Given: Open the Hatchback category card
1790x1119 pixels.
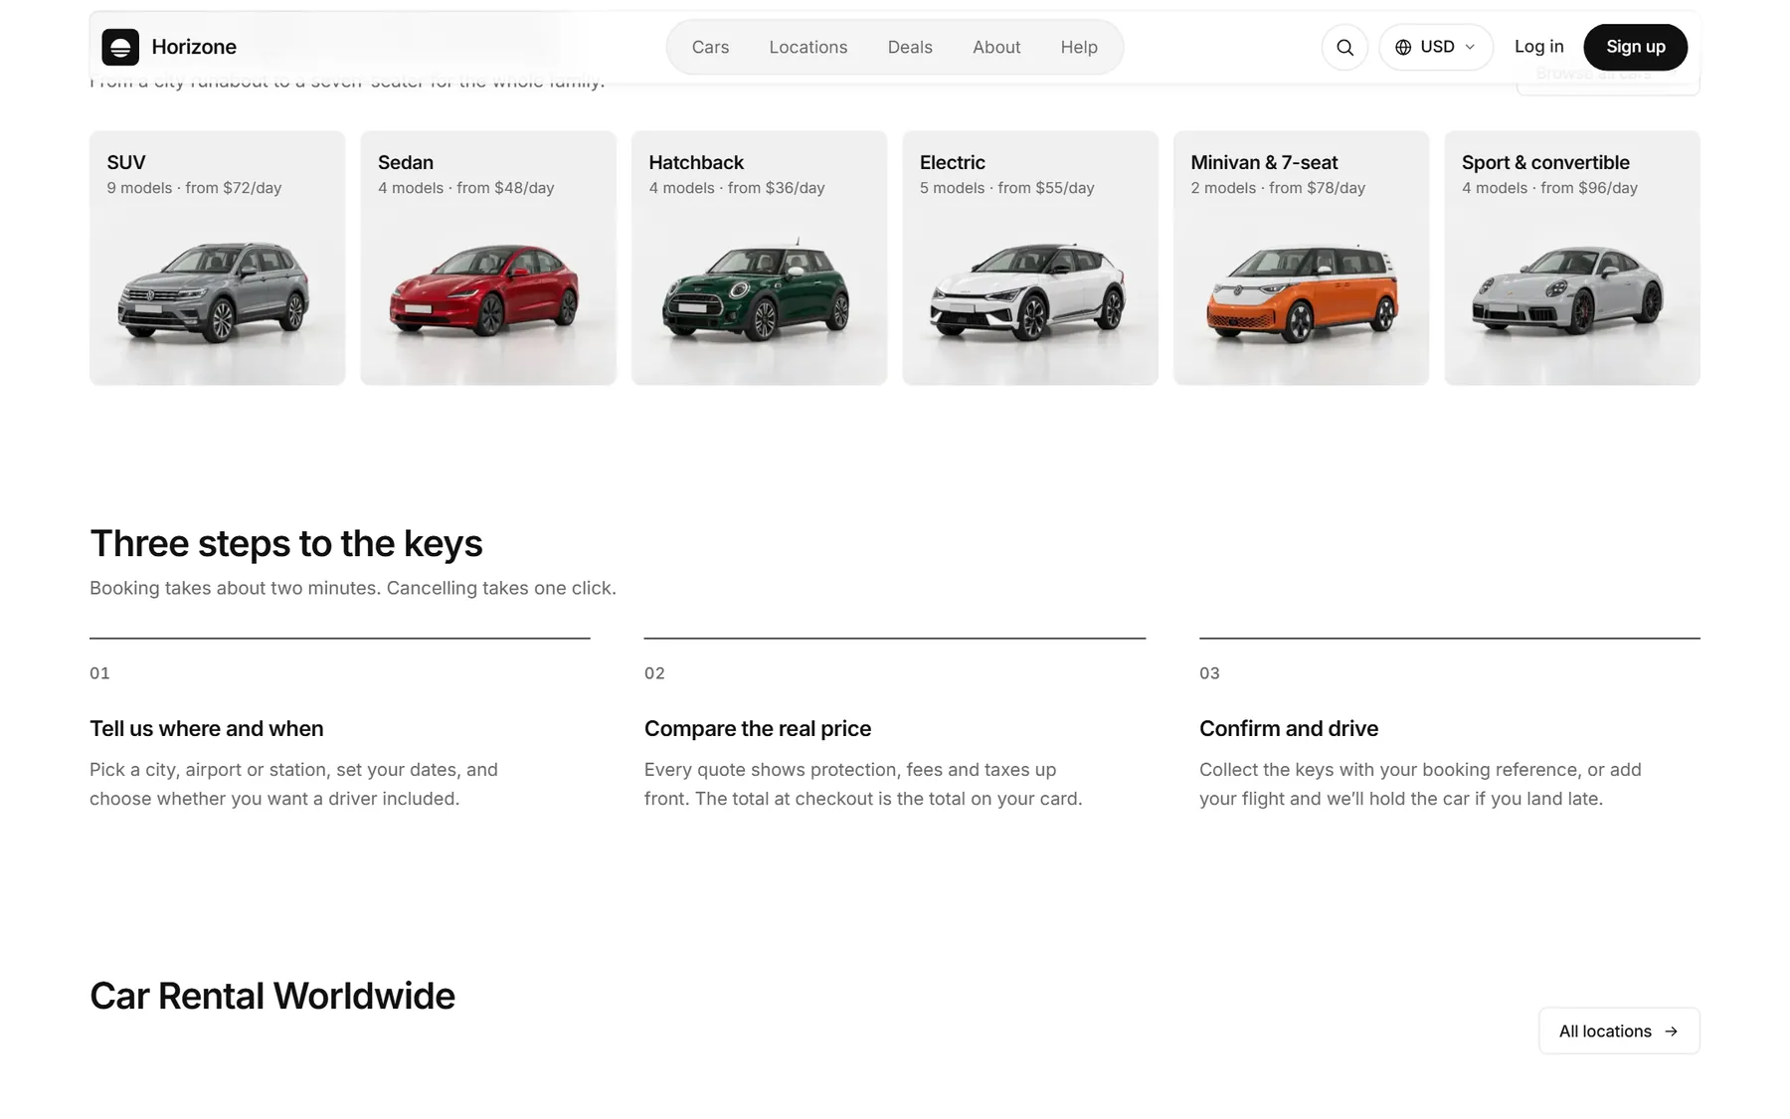Looking at the screenshot, I should tap(759, 258).
